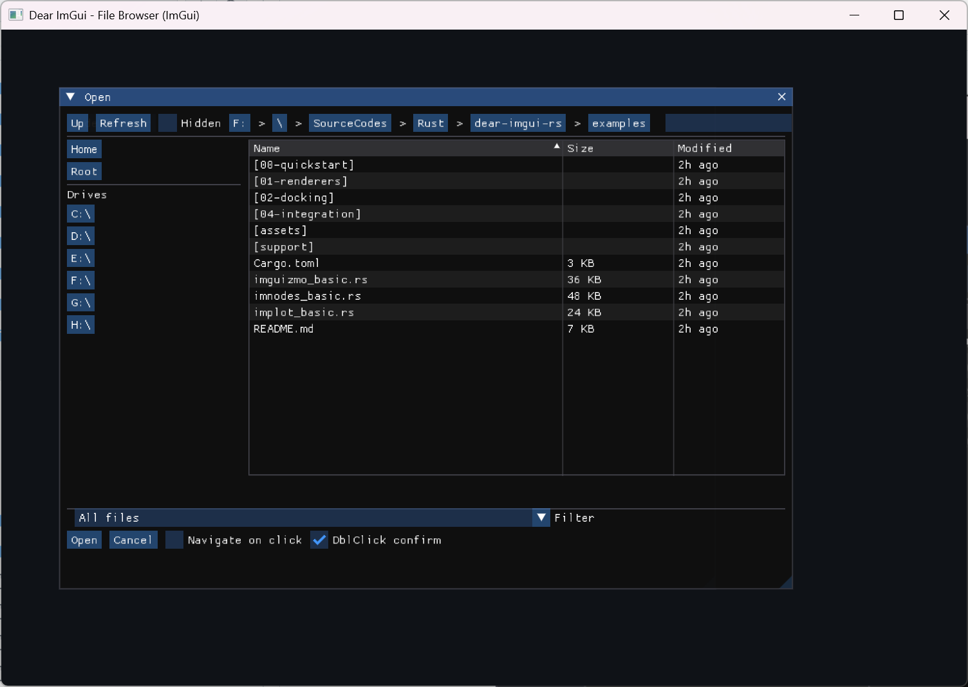
Task: Switch to drive F:\
Action: click(81, 280)
